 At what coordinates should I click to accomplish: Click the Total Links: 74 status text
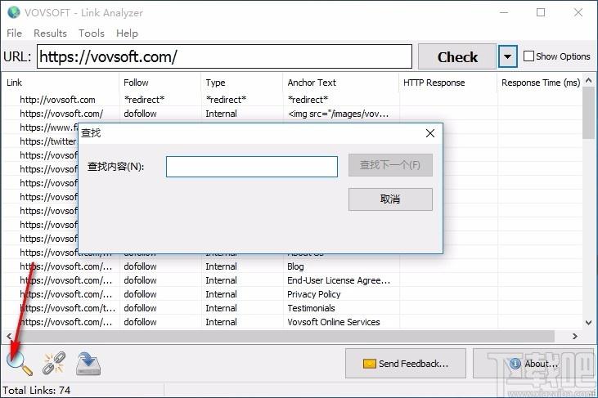(x=37, y=391)
